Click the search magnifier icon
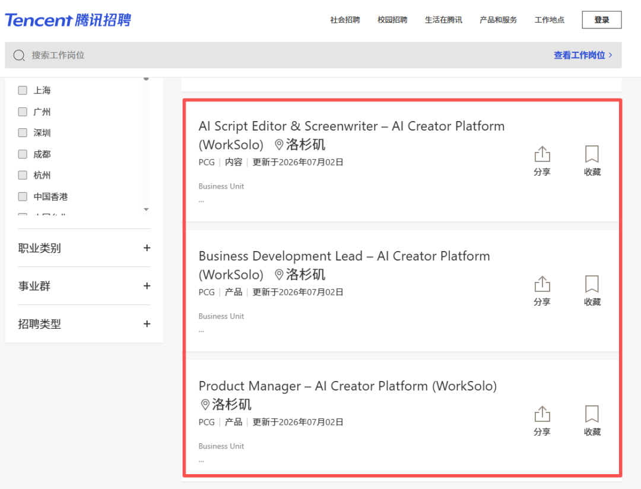 (x=19, y=55)
